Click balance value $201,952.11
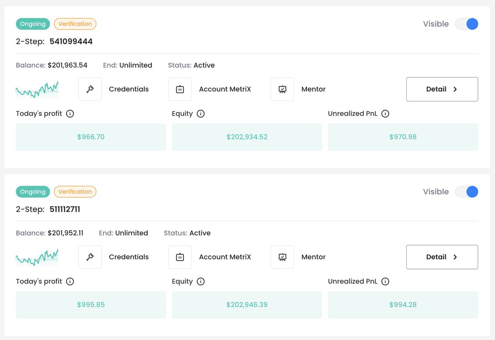Viewport: 495px width, 340px height. 66,233
